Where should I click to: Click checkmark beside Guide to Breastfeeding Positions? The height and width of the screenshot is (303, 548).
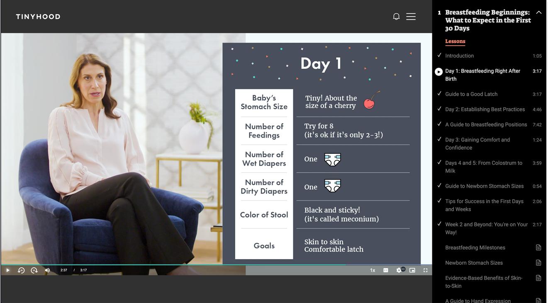[x=439, y=124]
